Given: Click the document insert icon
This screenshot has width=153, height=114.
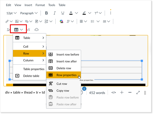Looking at the screenshot, I should (x=36, y=21).
